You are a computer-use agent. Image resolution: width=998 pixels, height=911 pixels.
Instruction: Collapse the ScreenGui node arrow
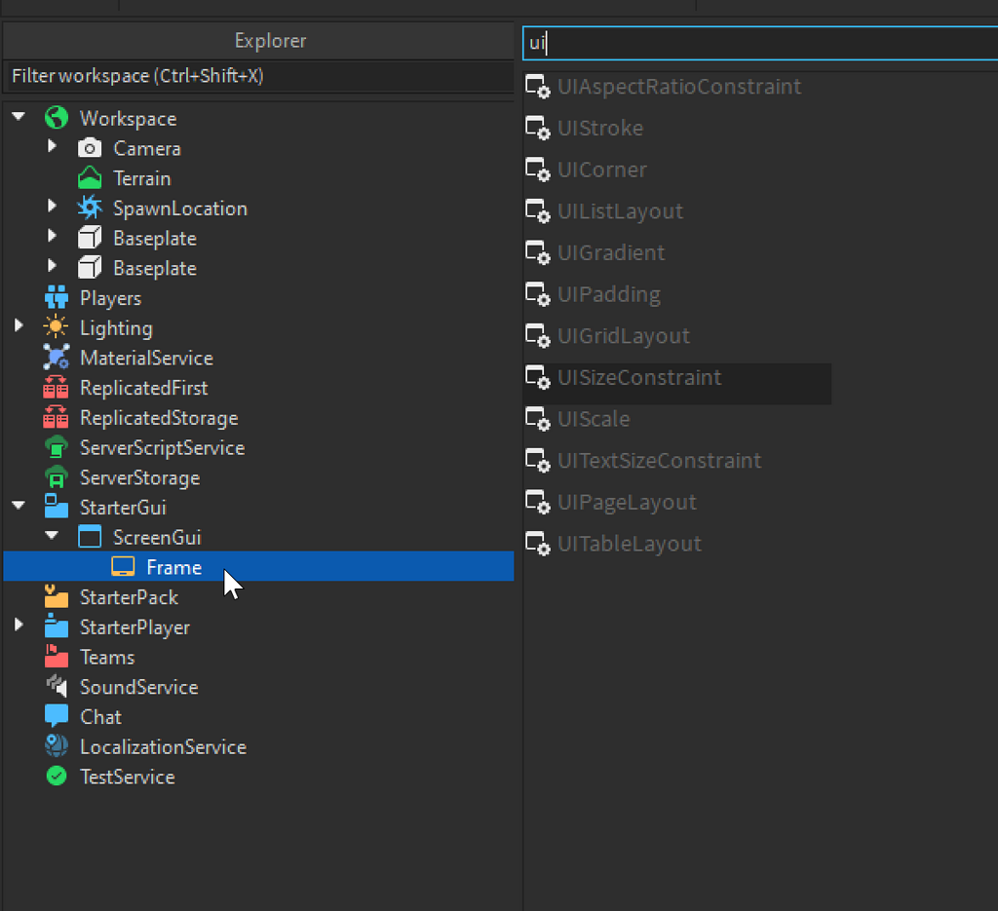point(53,536)
